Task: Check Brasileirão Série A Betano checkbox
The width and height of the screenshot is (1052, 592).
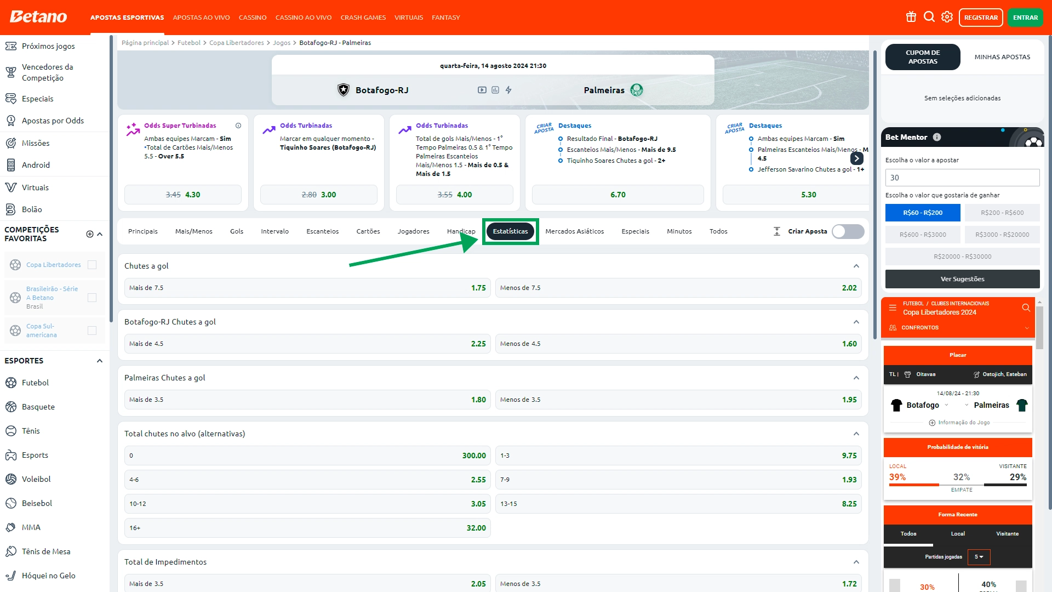Action: tap(92, 298)
